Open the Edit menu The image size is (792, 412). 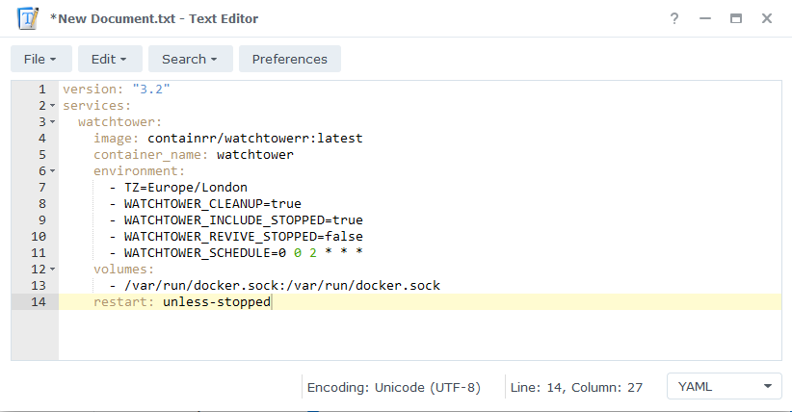(x=110, y=59)
